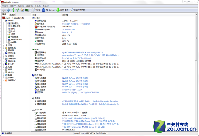Image resolution: width=199 pixels, height=136 pixels.
Task: Expand the 多媒体 tree node
Action: tap(3, 56)
